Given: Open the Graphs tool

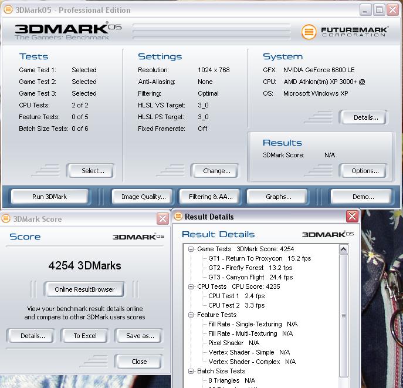Looking at the screenshot, I should coord(277,197).
